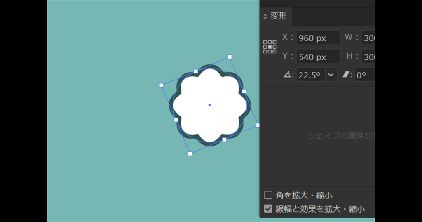The image size is (422, 222).
Task: Click the rotate angle icon
Action: click(x=287, y=75)
